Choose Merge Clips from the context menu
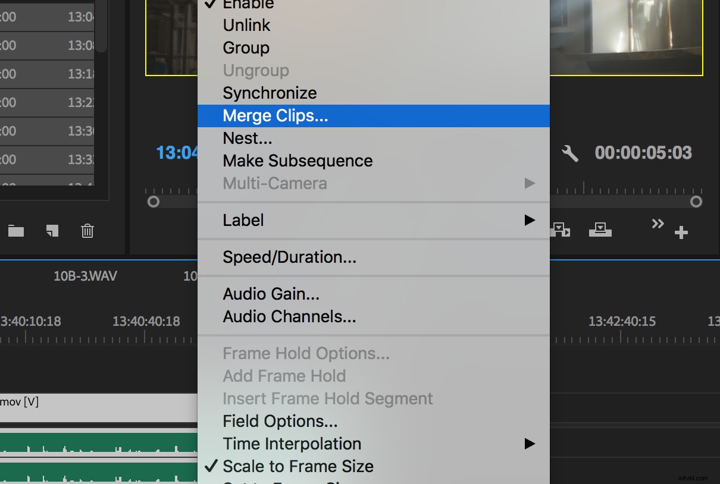 [275, 115]
